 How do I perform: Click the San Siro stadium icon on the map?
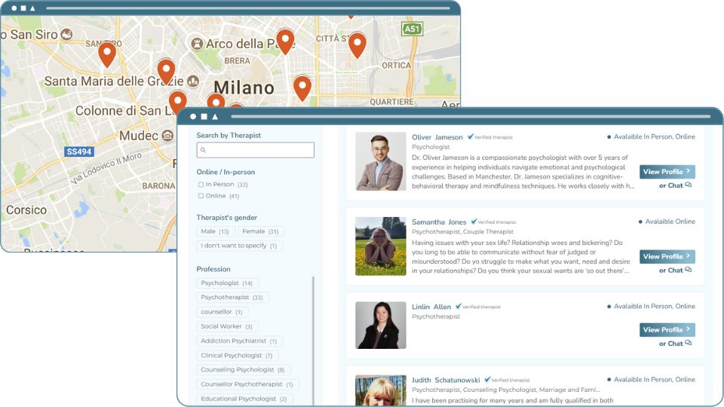[66, 35]
